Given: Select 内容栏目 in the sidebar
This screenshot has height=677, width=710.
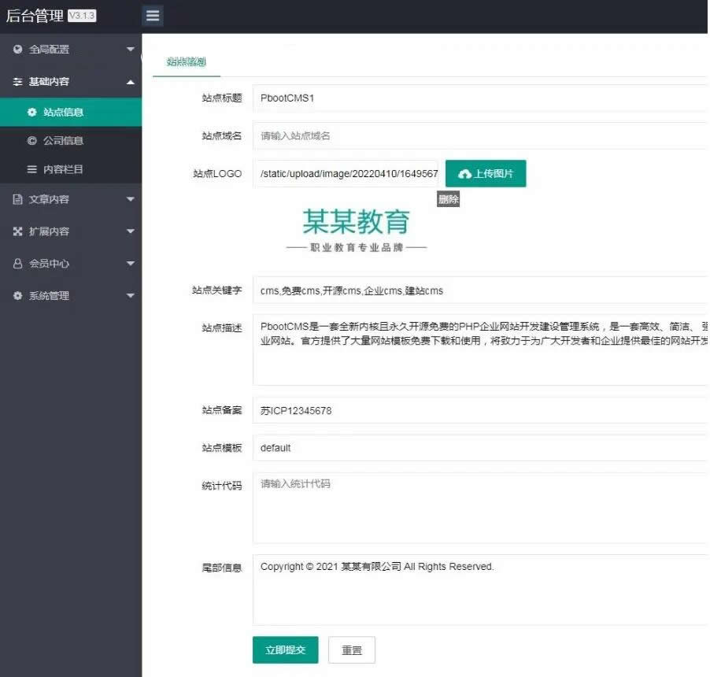Looking at the screenshot, I should (71, 169).
